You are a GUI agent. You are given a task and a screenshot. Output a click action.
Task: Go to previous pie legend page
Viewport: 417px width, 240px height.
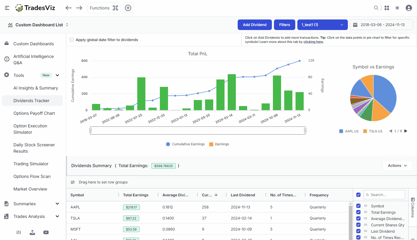pos(390,131)
